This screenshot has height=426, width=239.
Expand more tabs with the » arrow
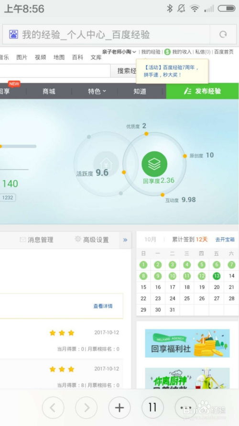[125, 240]
